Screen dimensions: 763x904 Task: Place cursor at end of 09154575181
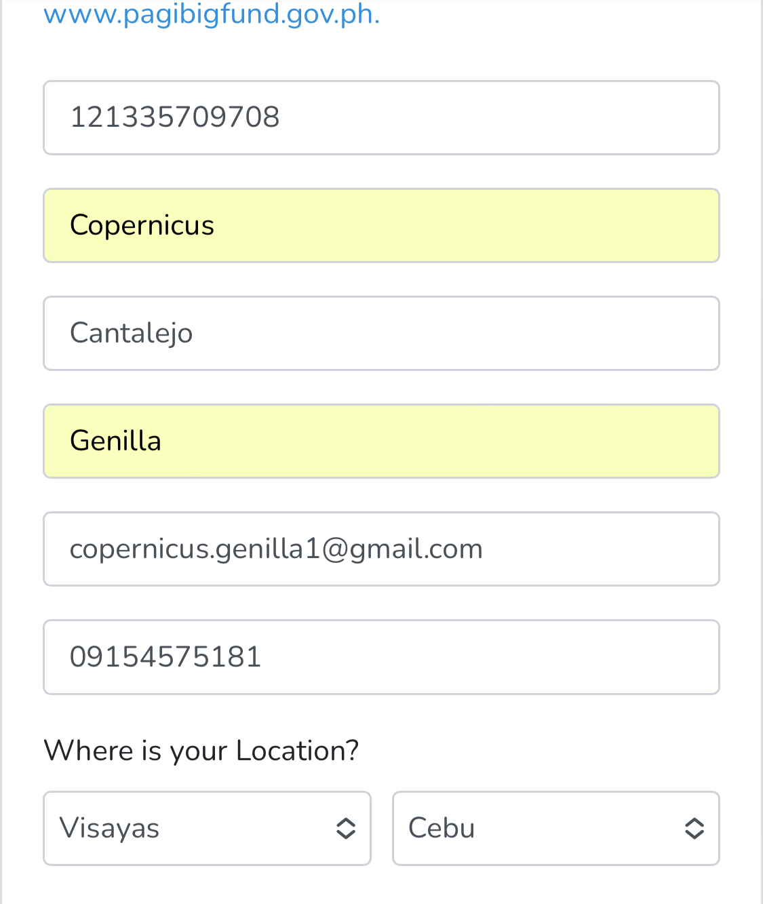coord(264,656)
